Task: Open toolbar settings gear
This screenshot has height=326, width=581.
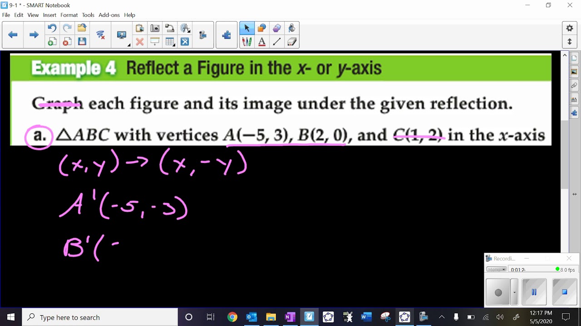Action: pyautogui.click(x=570, y=28)
